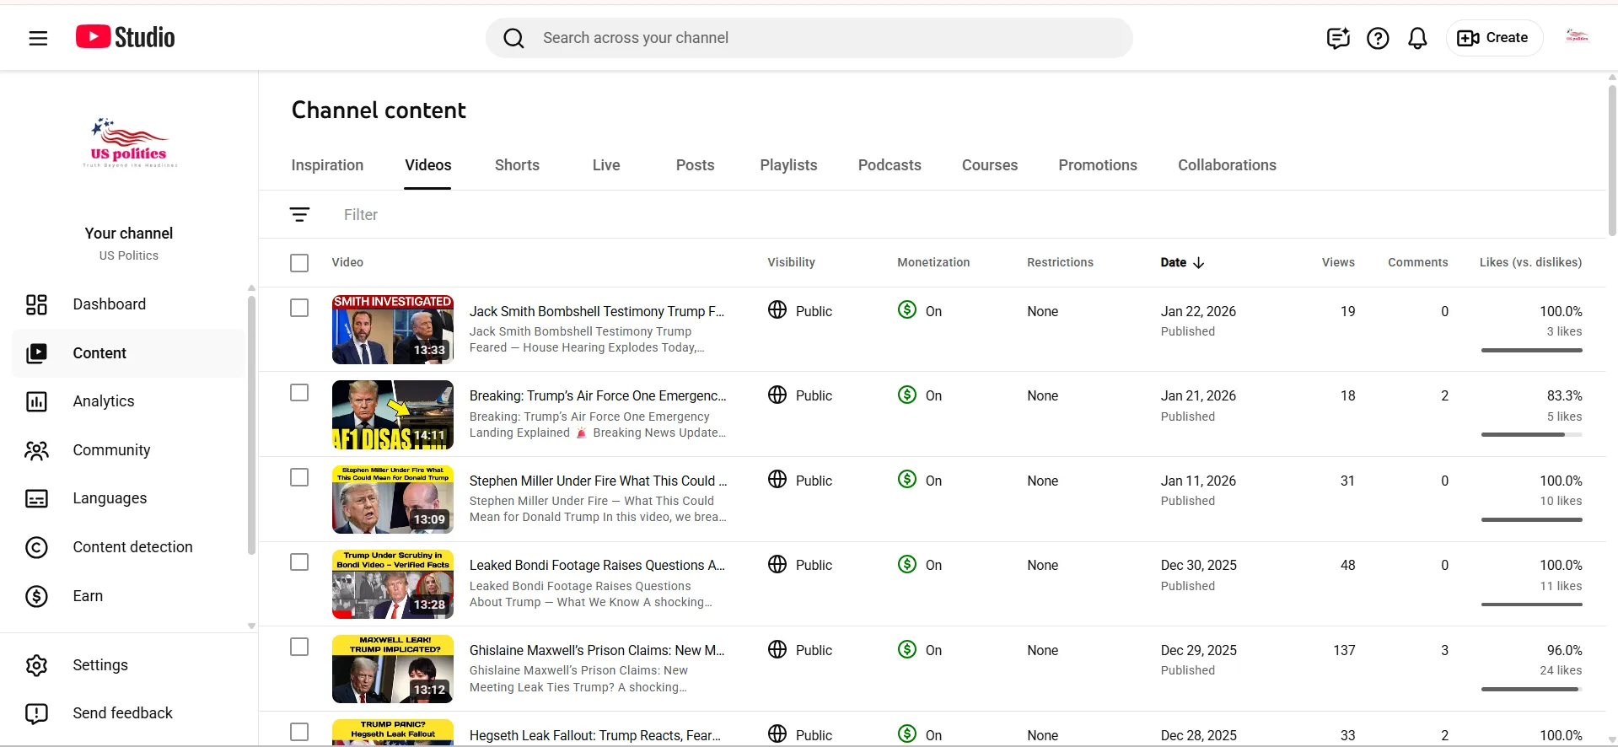This screenshot has width=1618, height=747.
Task: Switch to the Inspiration tab
Action: 327,165
